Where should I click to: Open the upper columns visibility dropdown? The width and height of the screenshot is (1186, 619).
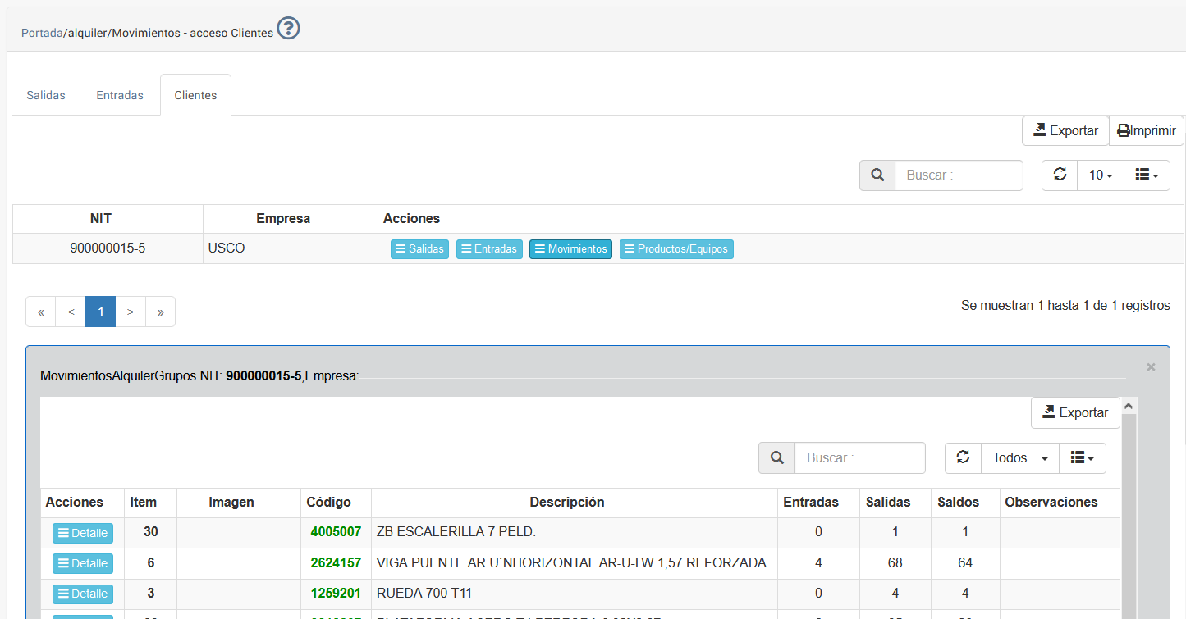tap(1147, 175)
